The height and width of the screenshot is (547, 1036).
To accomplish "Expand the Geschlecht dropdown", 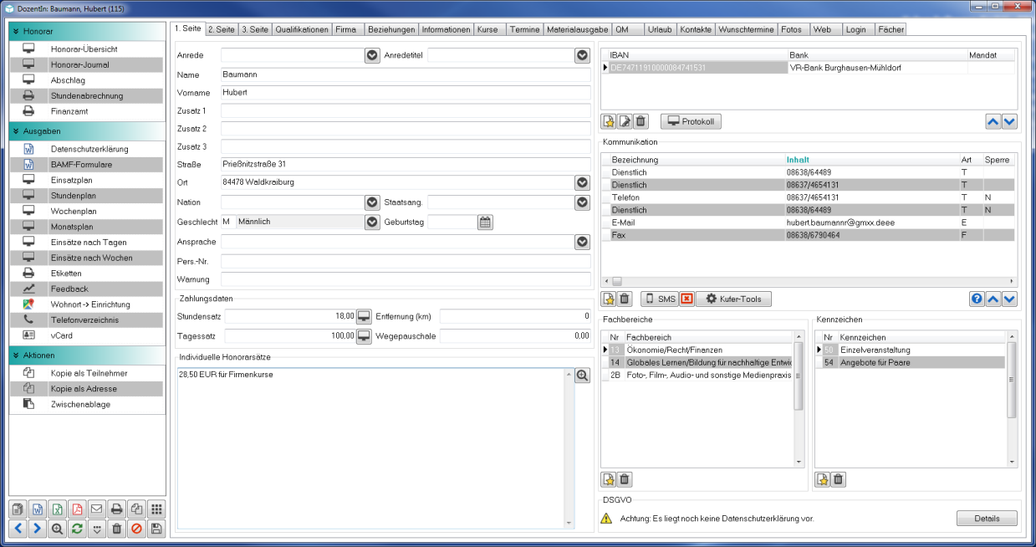I will [x=373, y=222].
